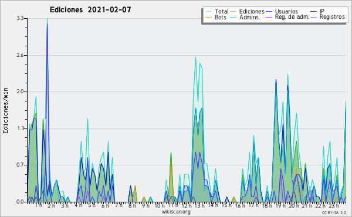Click the y-axis value 2.6

tap(20, 55)
